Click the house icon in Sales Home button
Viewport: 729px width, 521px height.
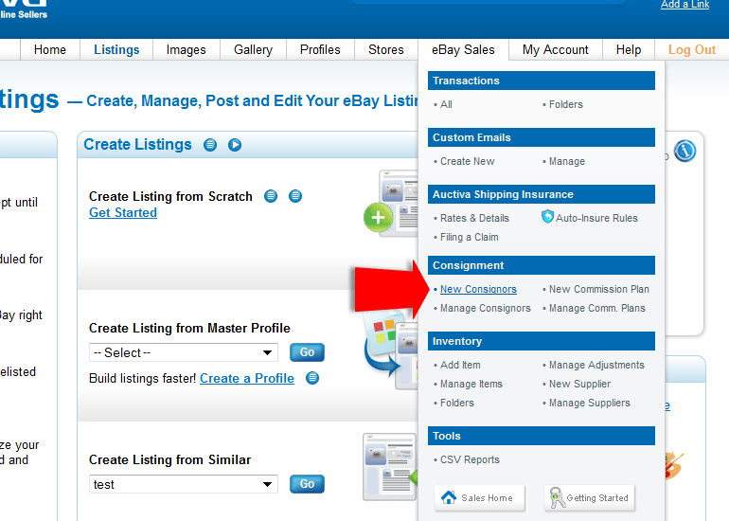click(449, 497)
